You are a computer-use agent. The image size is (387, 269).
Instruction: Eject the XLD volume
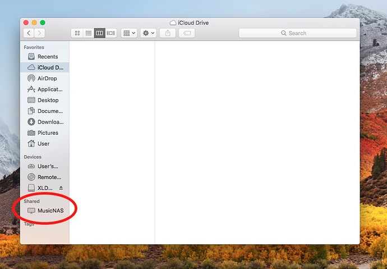tap(61, 188)
